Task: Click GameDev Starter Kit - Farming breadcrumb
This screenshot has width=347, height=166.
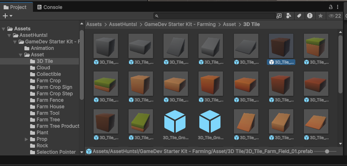Action: 181,24
